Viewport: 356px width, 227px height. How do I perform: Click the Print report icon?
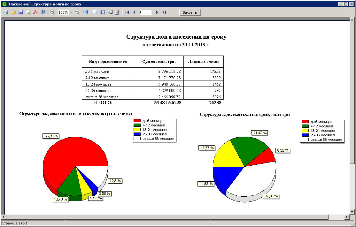6,12
